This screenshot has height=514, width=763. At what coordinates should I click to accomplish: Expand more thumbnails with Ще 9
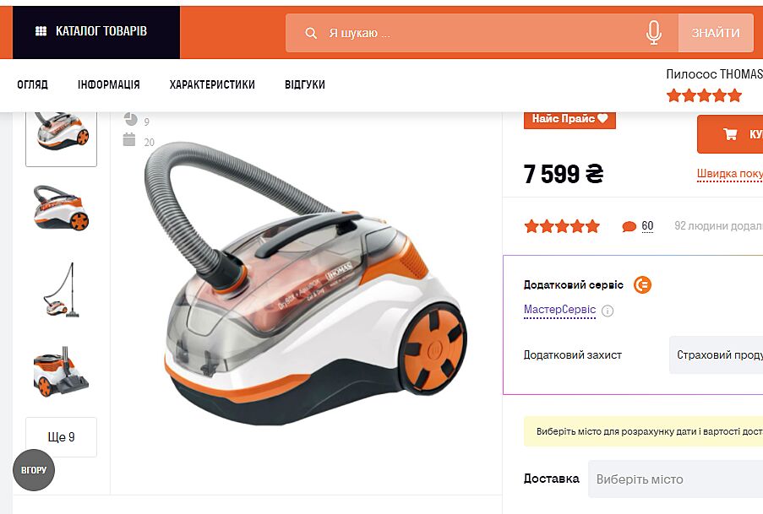click(62, 436)
